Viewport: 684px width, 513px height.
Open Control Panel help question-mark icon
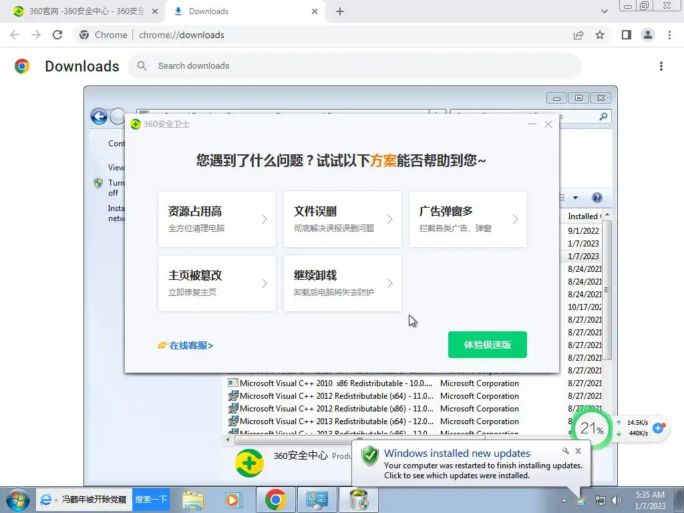(x=596, y=198)
